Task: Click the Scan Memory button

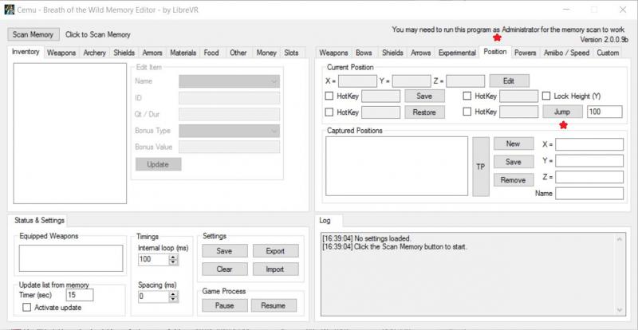Action: click(x=33, y=34)
